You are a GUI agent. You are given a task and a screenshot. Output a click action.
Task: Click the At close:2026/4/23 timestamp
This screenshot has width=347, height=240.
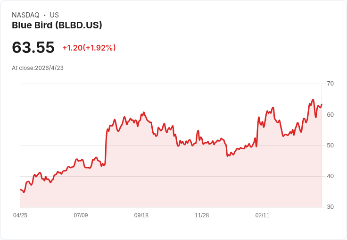click(x=38, y=68)
